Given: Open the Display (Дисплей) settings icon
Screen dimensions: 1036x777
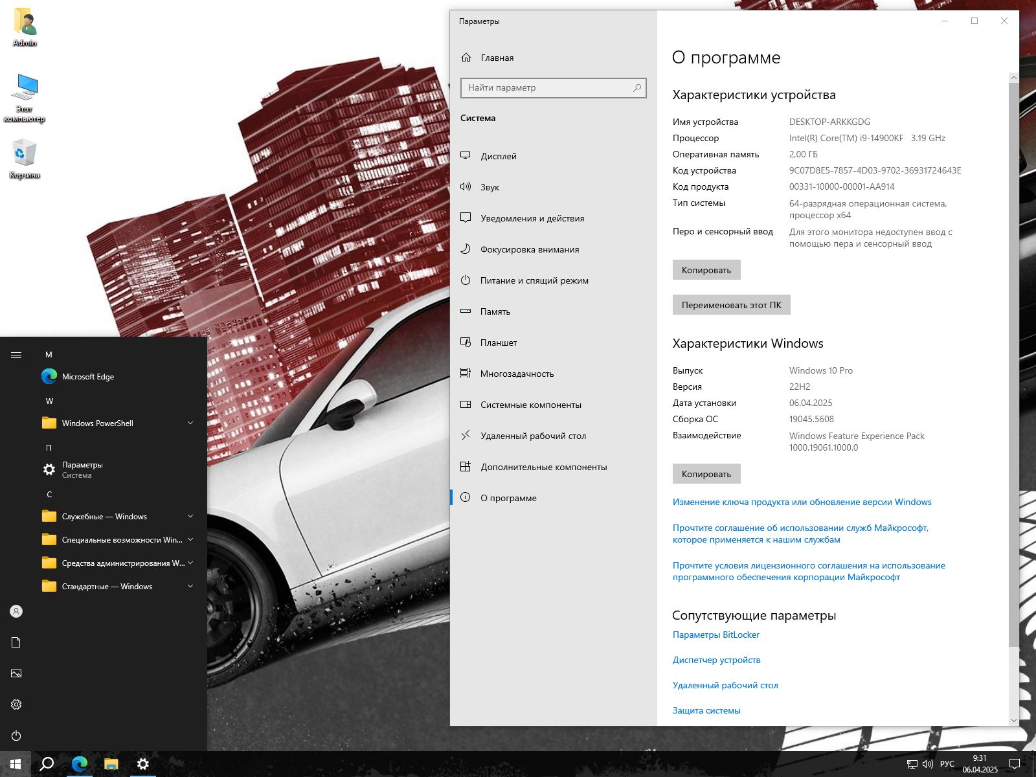Looking at the screenshot, I should 466,155.
